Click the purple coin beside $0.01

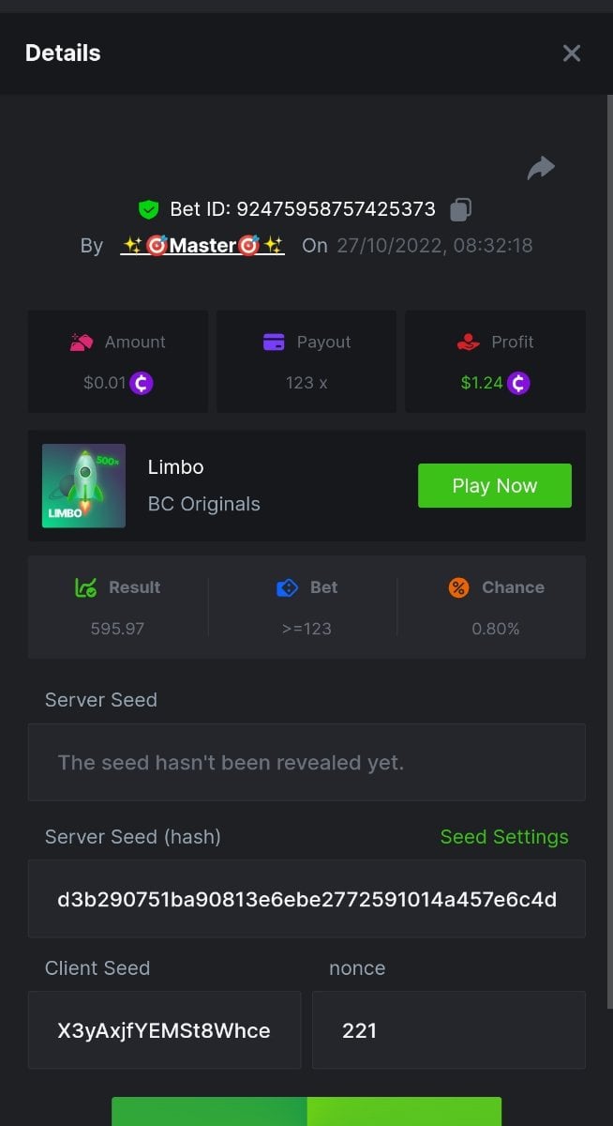click(142, 383)
